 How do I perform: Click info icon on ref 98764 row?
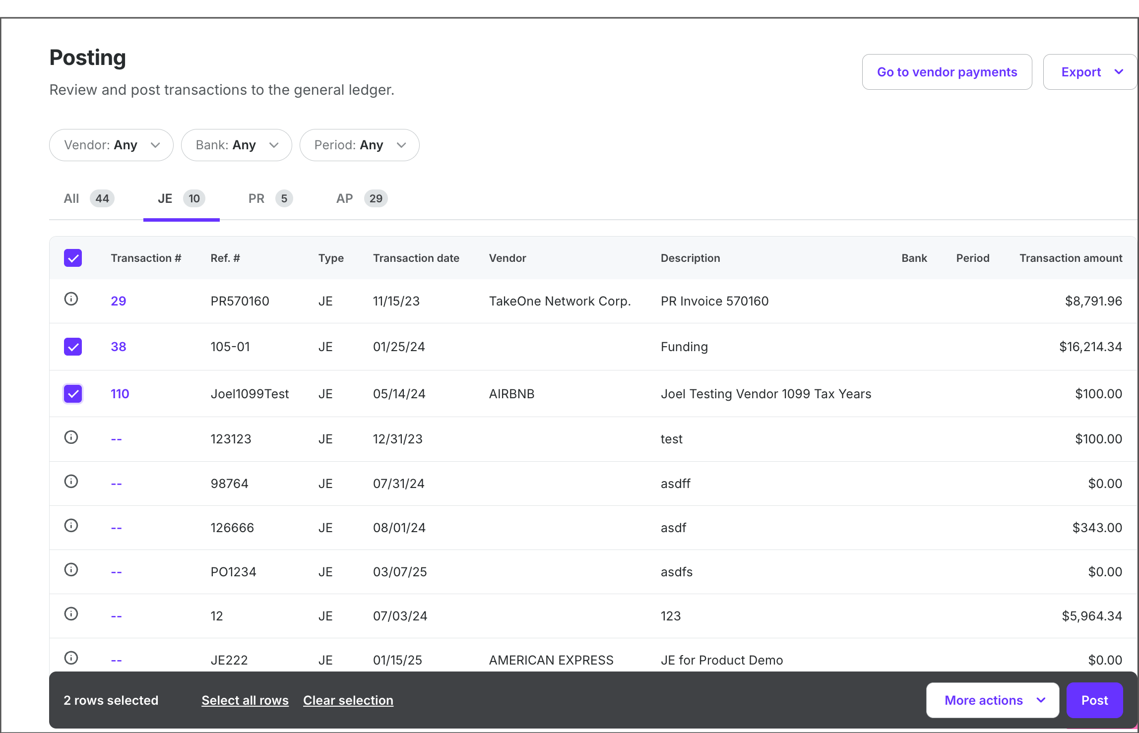(x=71, y=482)
